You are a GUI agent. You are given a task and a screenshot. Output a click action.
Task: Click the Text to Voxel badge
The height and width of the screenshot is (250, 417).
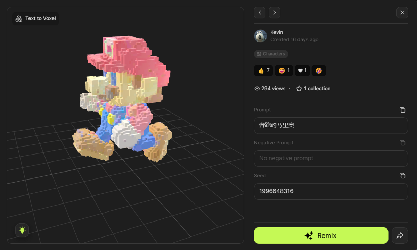[35, 19]
